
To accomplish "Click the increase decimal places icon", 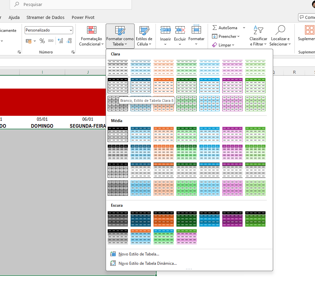I will 60,41.
